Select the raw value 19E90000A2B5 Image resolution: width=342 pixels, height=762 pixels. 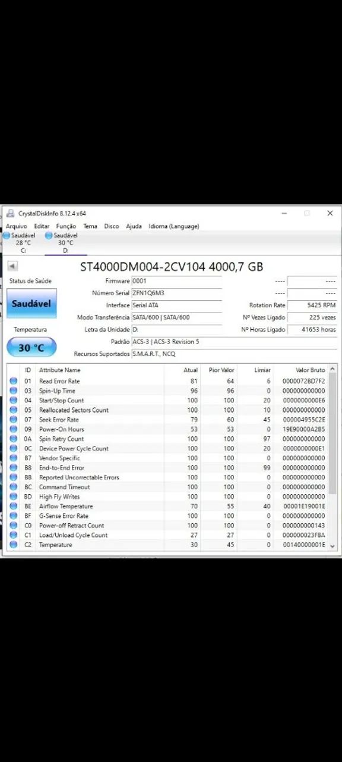click(x=304, y=429)
